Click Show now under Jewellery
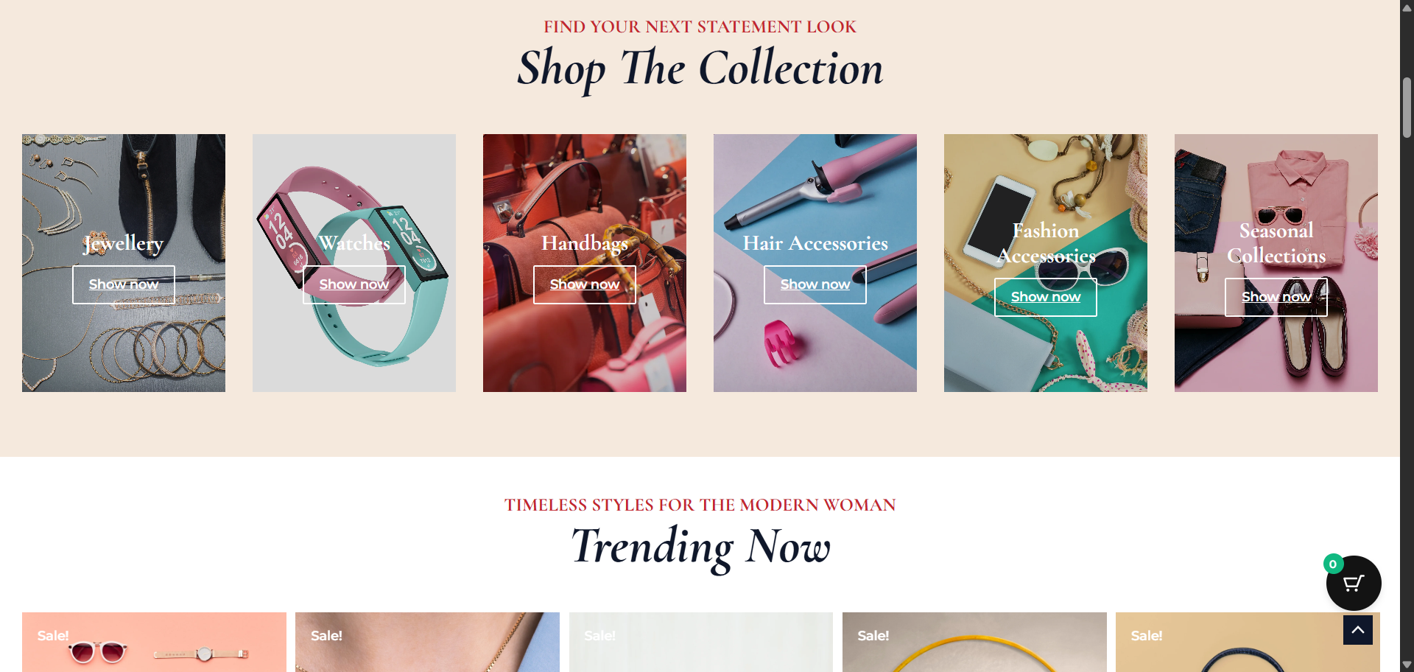Viewport: 1414px width, 672px height. [124, 284]
